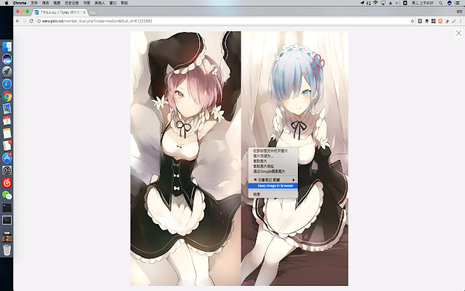The image size is (465, 291).
Task: Click the browser back arrow
Action: (17, 21)
